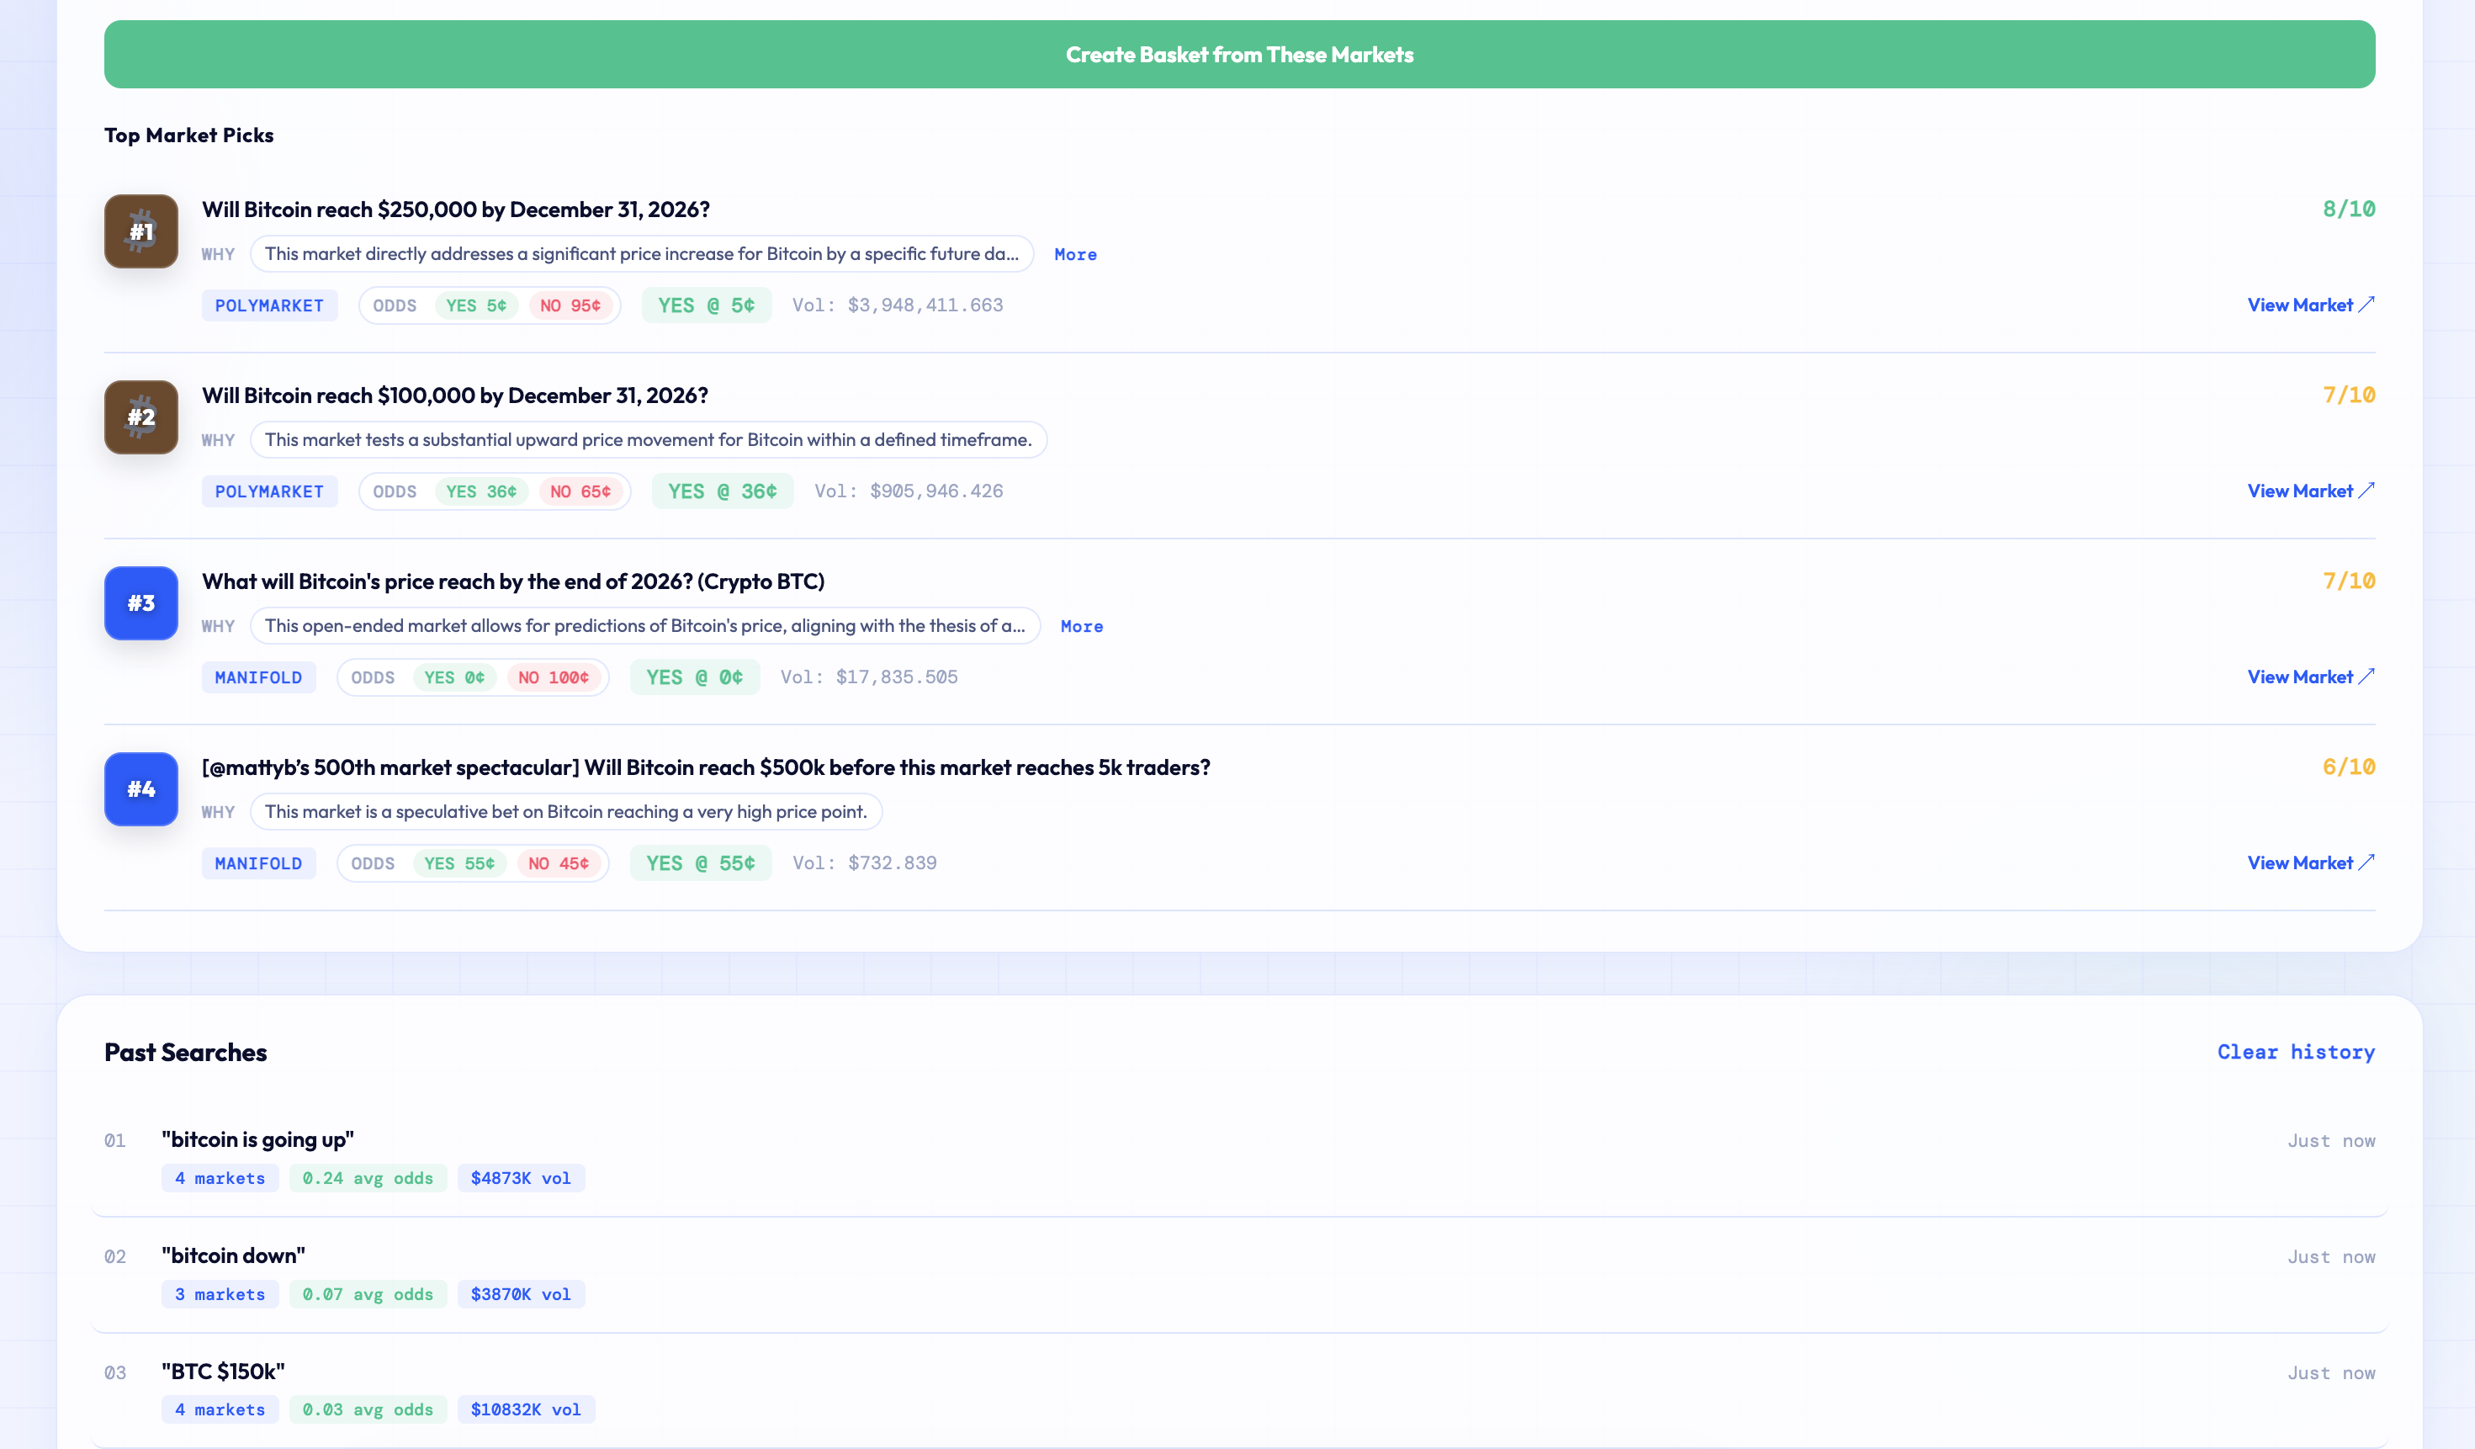Click the blue #3 rank badge
The image size is (2475, 1449).
click(x=140, y=602)
